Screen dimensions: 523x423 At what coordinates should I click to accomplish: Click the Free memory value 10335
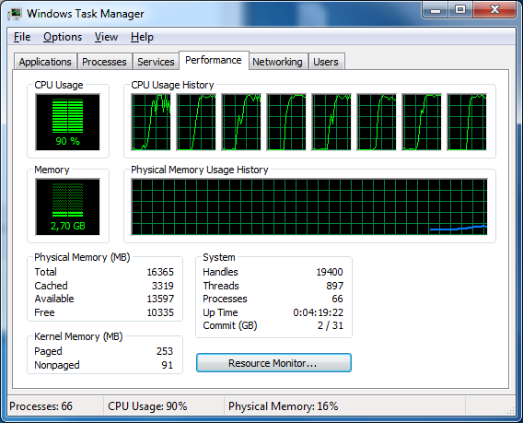pos(160,312)
